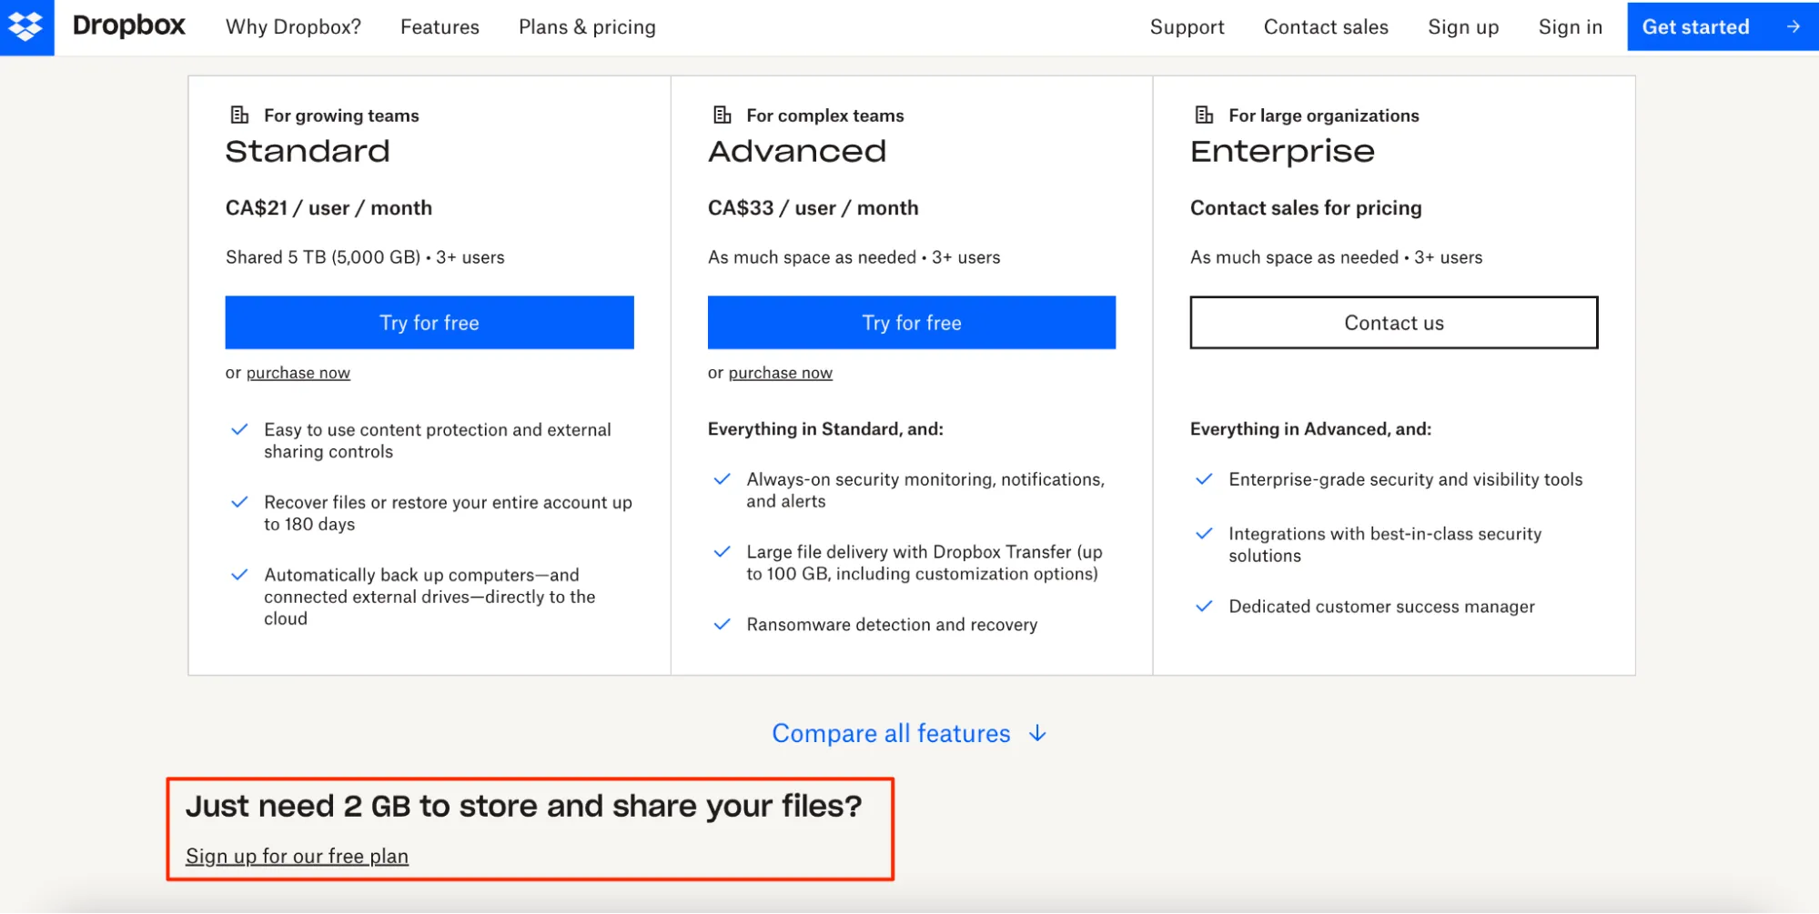Open the Features menu
The height and width of the screenshot is (914, 1819).
coord(440,26)
